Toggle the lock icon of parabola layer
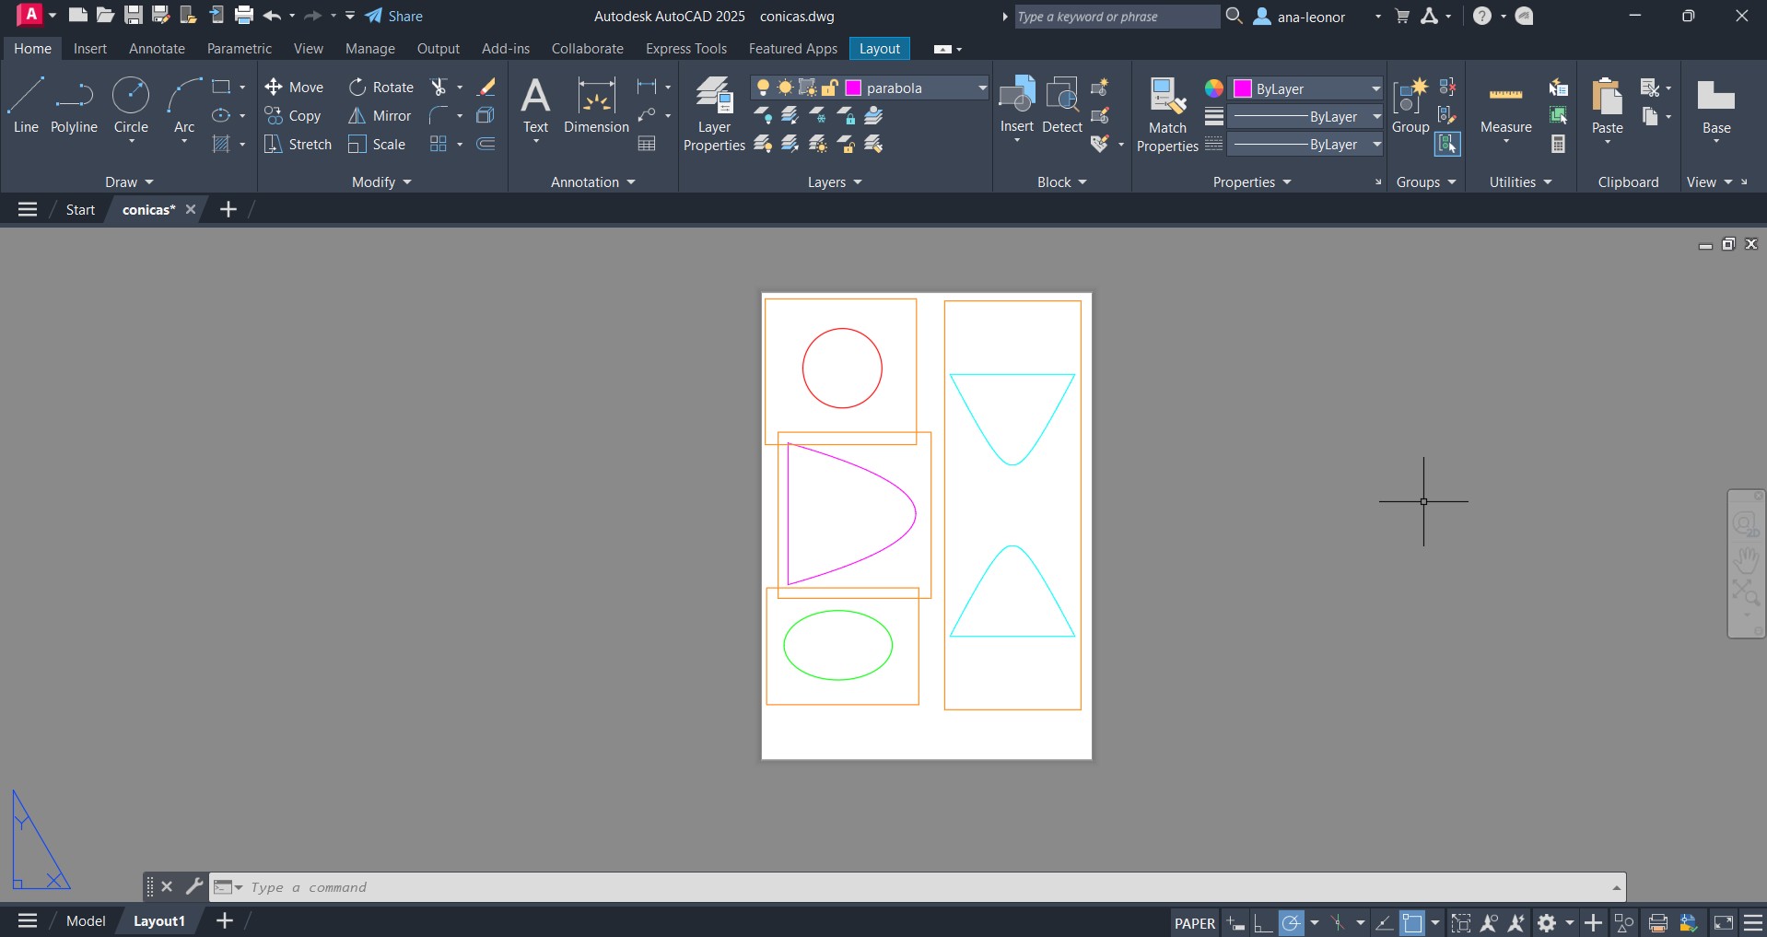The image size is (1767, 937). (x=829, y=88)
